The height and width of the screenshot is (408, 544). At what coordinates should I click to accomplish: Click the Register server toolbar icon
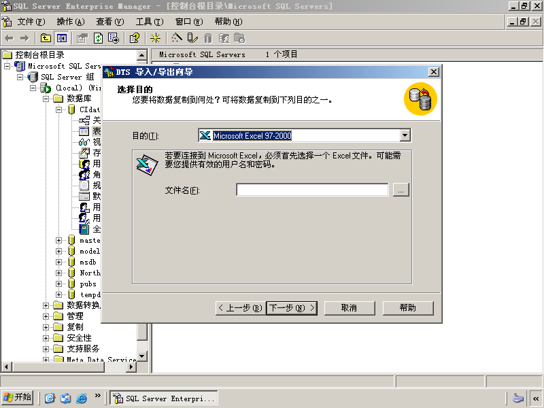192,38
